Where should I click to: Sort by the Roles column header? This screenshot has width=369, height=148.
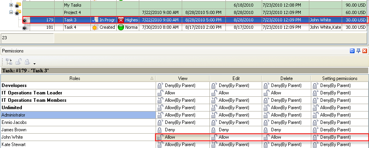78,78
